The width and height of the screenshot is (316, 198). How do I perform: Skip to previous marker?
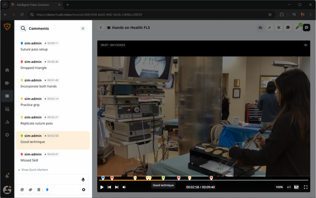109,187
